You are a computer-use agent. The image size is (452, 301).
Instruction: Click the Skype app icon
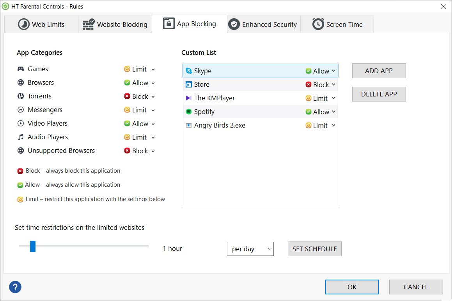pyautogui.click(x=189, y=71)
